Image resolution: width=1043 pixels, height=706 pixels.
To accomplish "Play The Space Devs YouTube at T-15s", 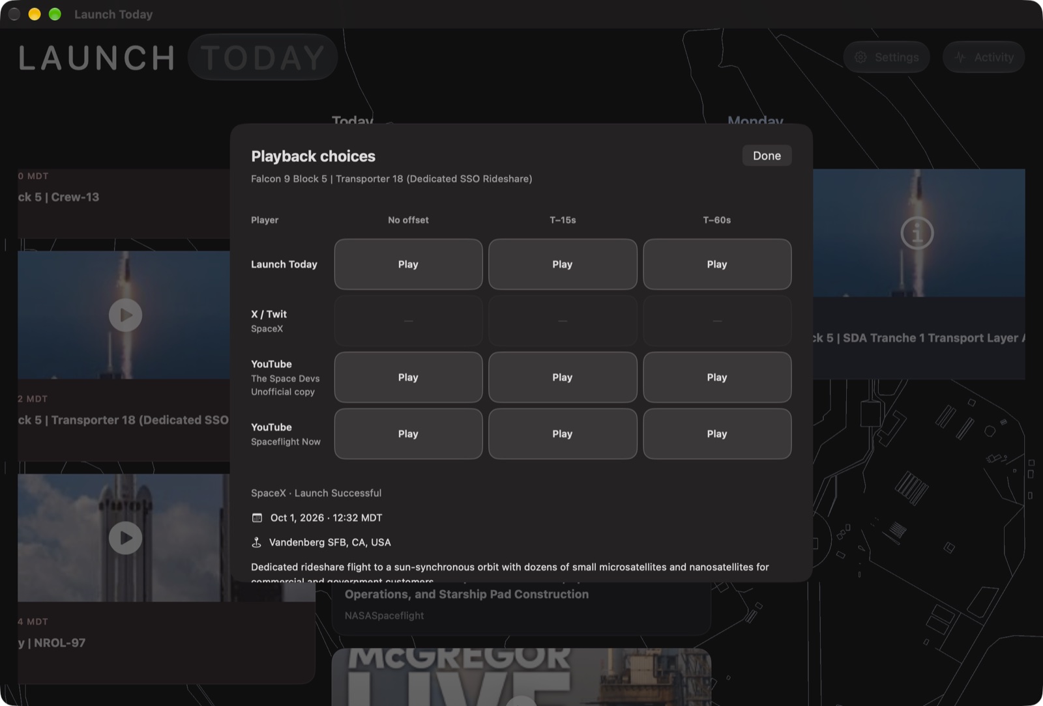I will pyautogui.click(x=563, y=377).
